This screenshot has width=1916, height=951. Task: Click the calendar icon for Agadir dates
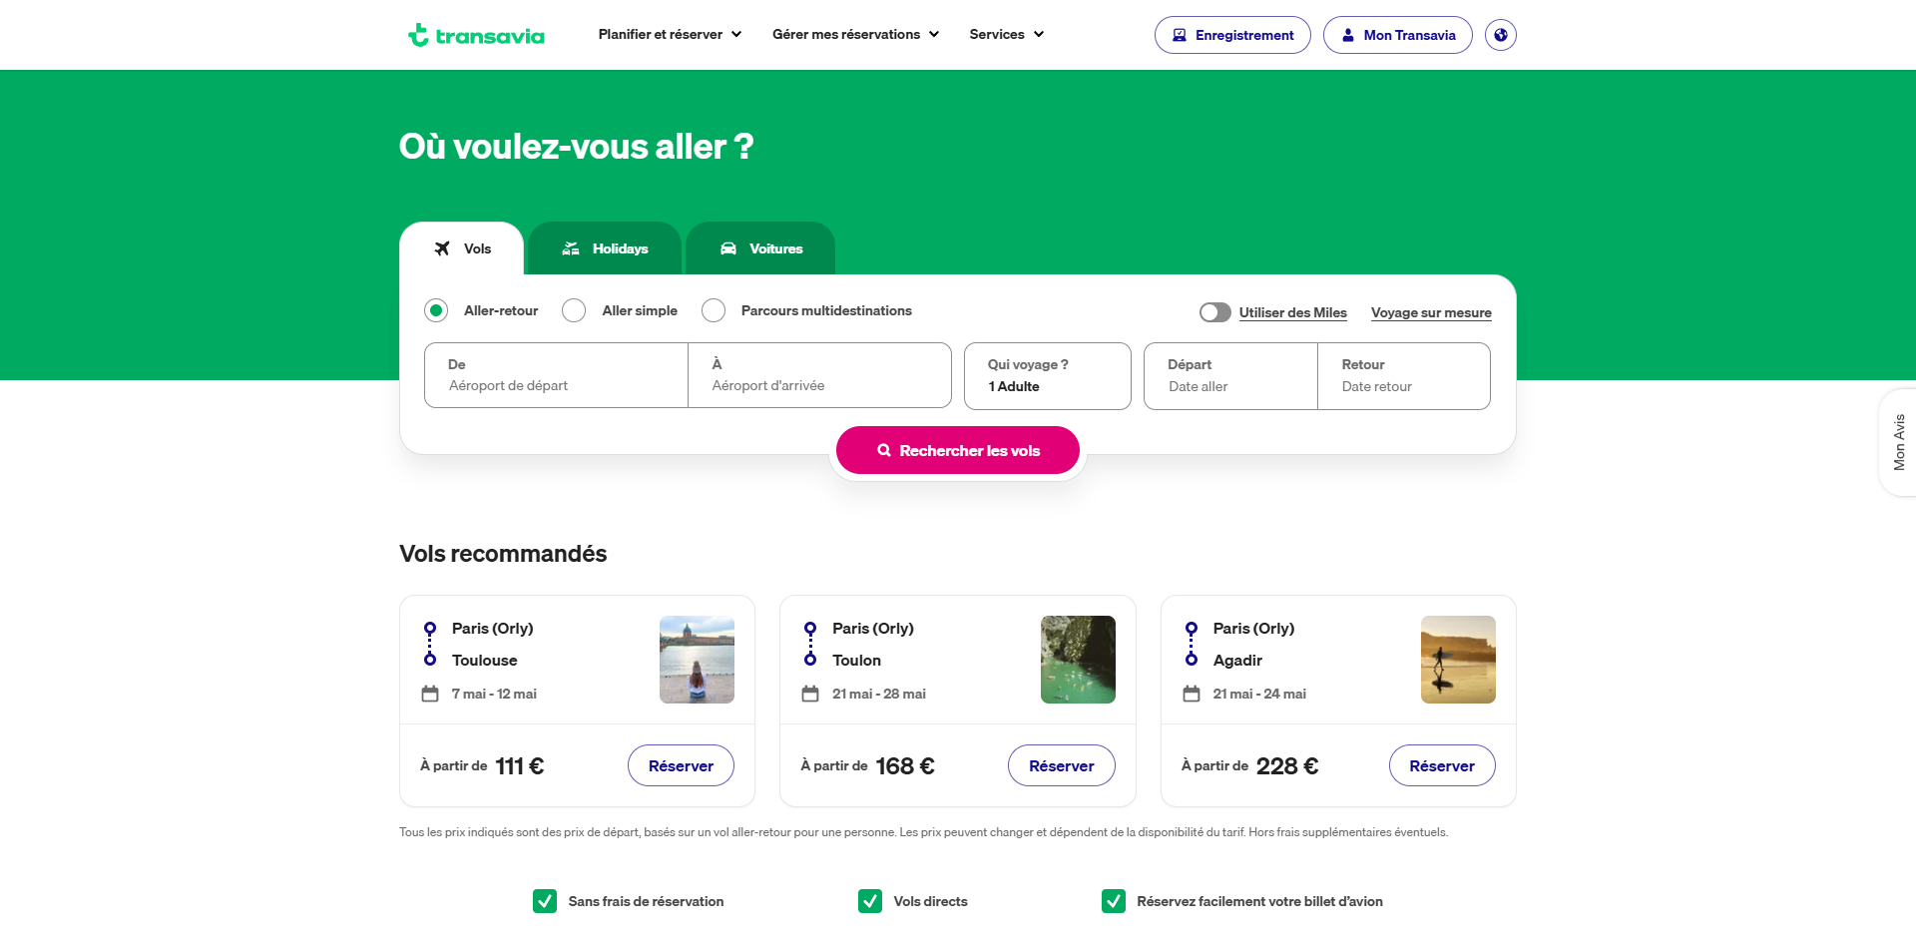[1192, 694]
